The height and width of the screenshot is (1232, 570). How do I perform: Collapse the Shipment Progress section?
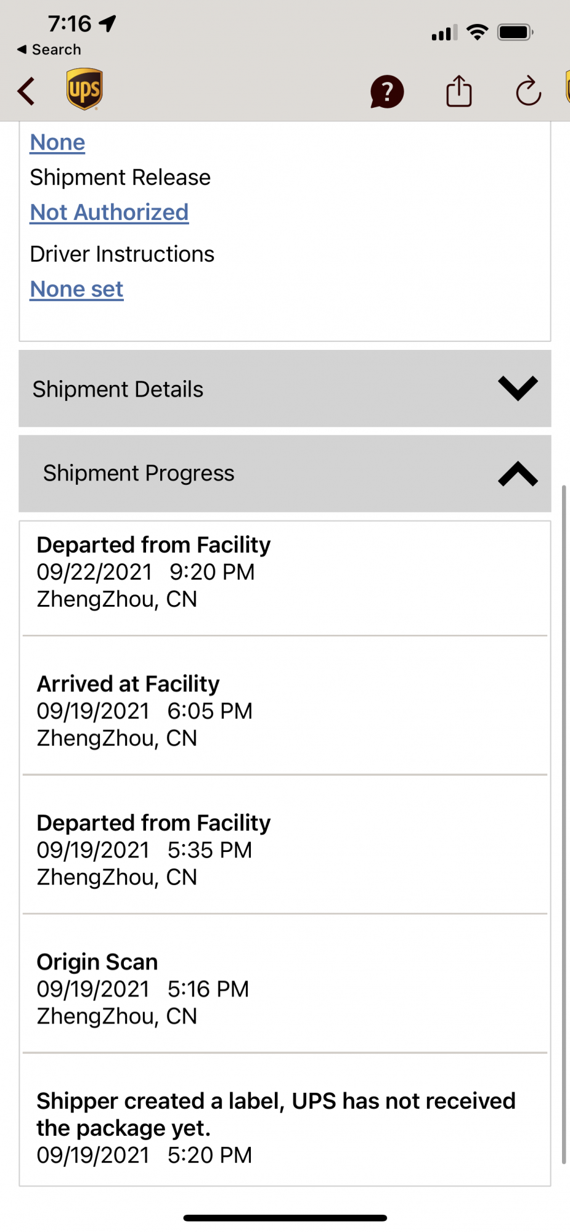[x=285, y=474]
